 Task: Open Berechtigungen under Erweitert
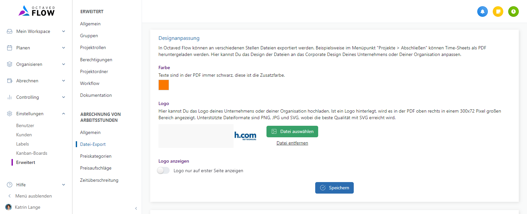point(96,60)
